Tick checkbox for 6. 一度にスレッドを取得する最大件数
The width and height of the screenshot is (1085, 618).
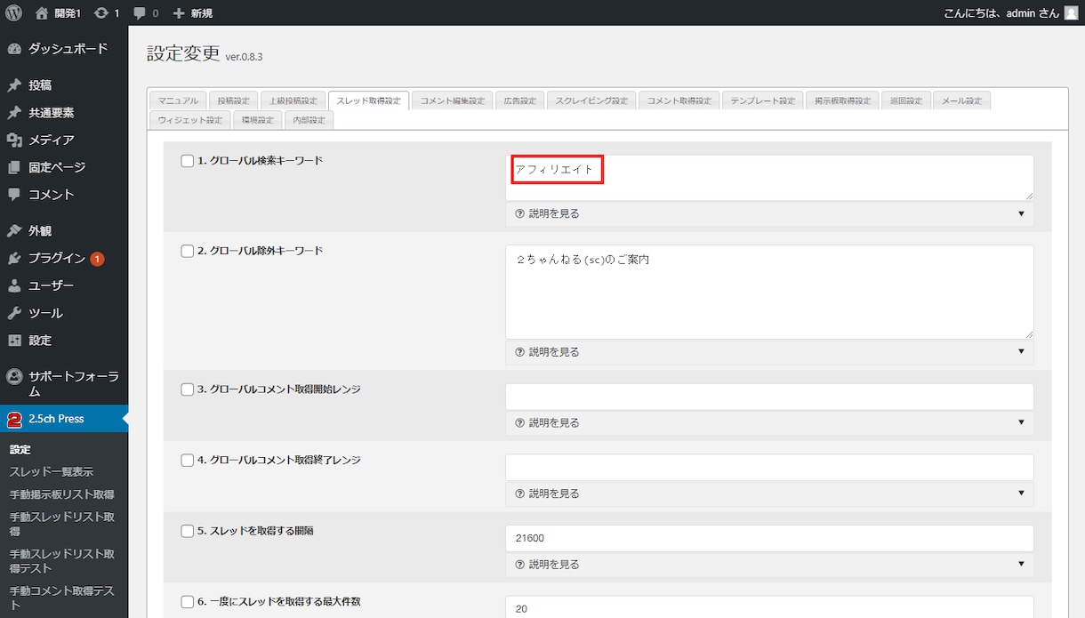pos(188,601)
